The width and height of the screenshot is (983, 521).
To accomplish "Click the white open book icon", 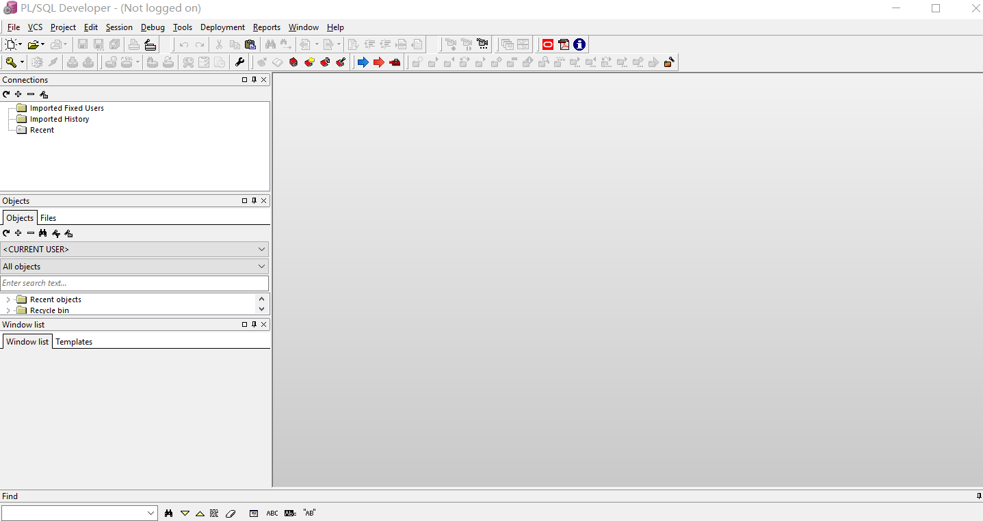I will point(277,62).
